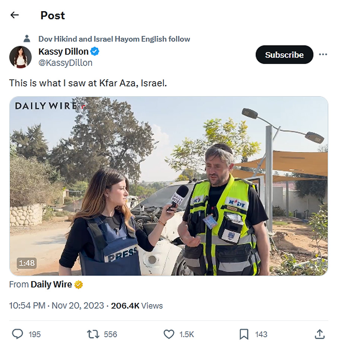337x347 pixels.
Task: Open the three-dot more options menu
Action: [x=323, y=55]
